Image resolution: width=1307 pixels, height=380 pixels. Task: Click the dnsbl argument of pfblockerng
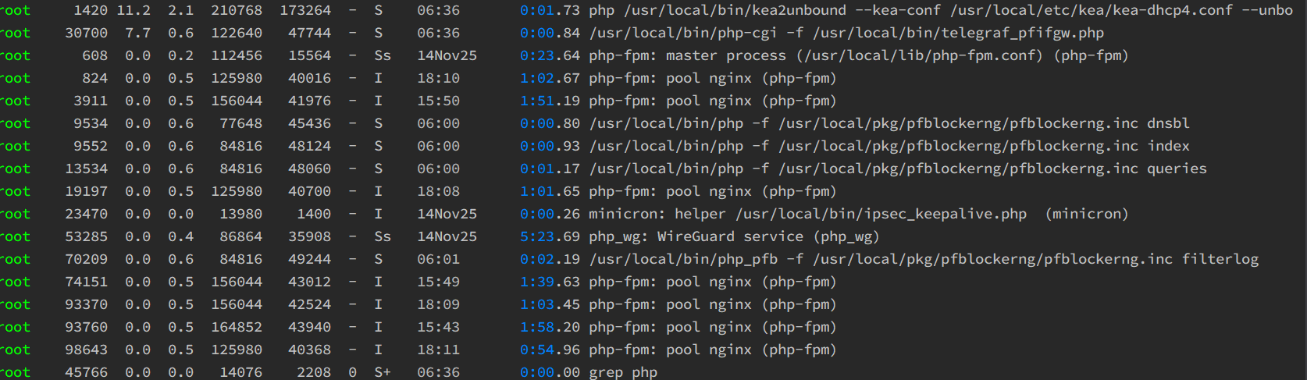click(1168, 124)
